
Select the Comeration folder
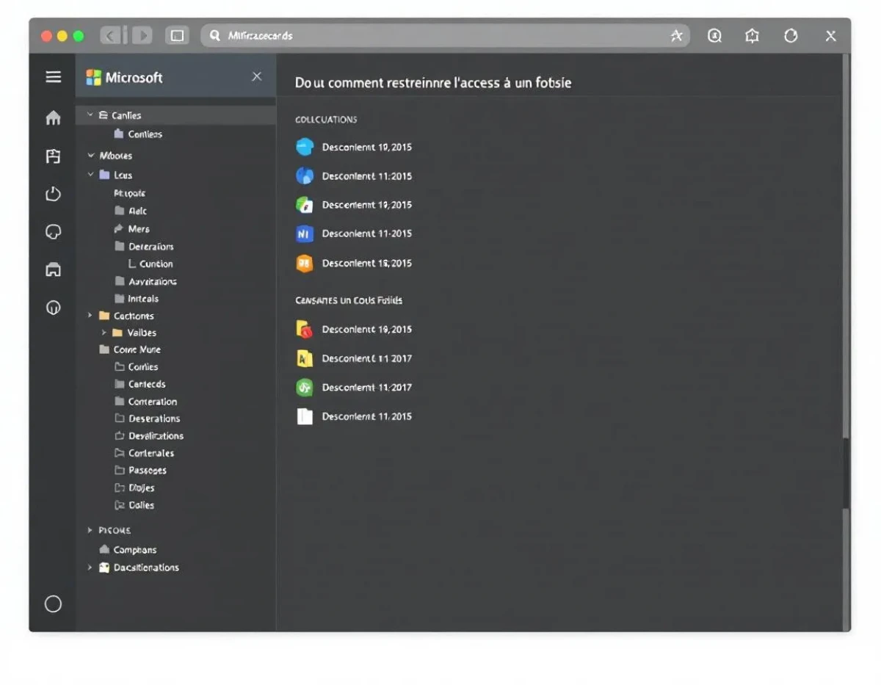(145, 402)
